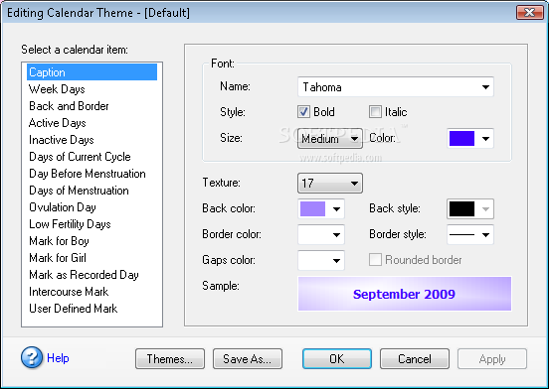Select Week Days in the list
The width and height of the screenshot is (549, 389).
point(91,89)
